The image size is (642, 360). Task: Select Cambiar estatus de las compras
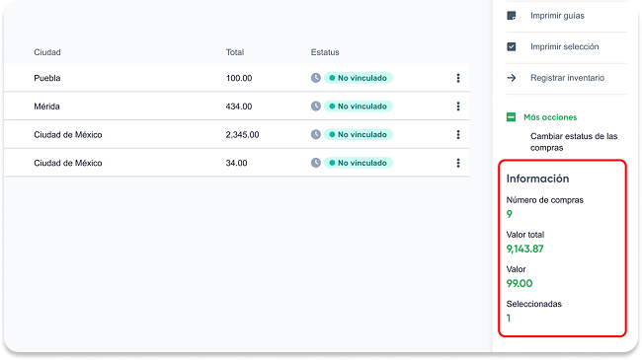(x=574, y=142)
